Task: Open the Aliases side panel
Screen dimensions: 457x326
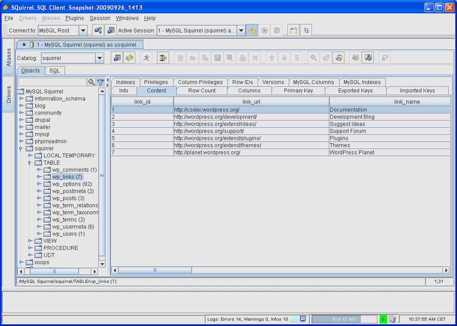Action: (x=8, y=57)
